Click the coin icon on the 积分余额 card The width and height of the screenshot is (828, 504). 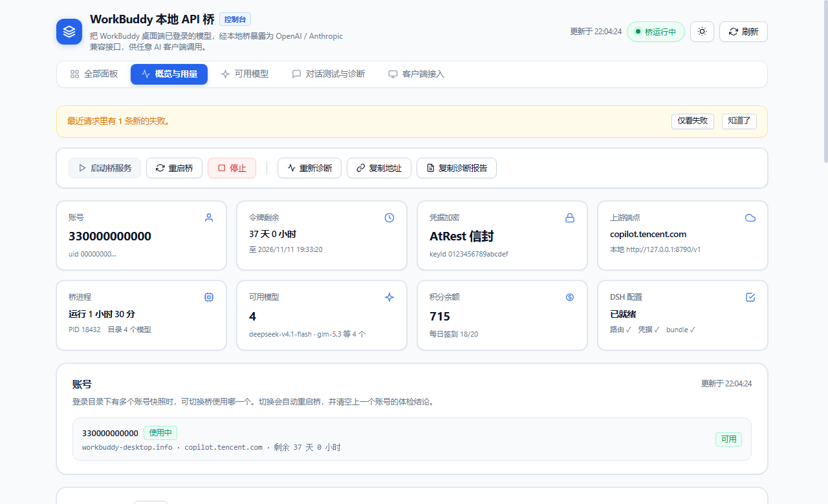point(570,297)
